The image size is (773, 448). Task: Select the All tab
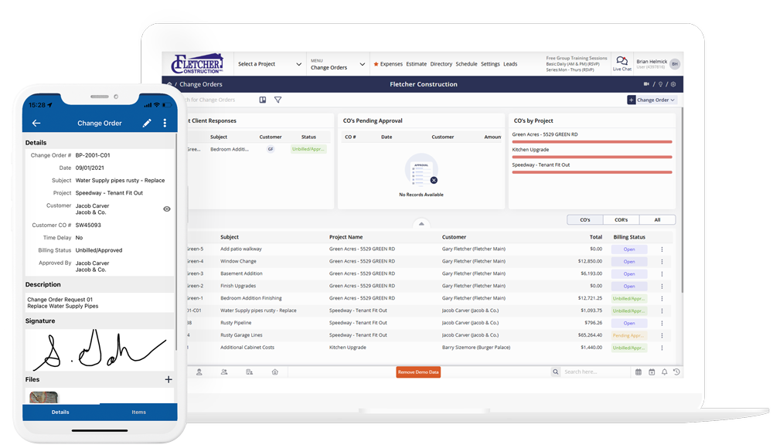(x=657, y=220)
